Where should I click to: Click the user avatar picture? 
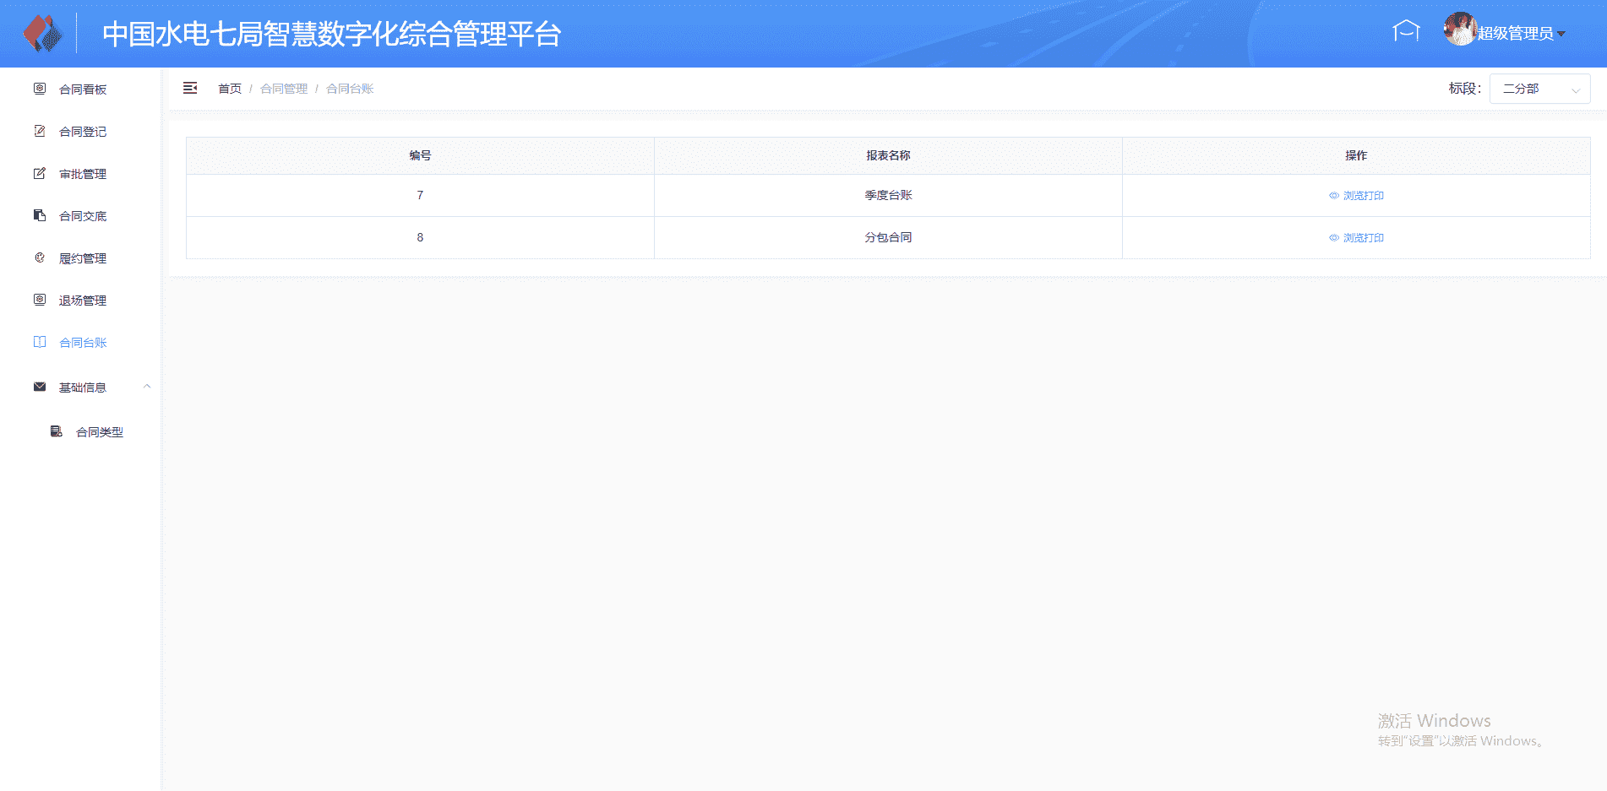(1459, 30)
